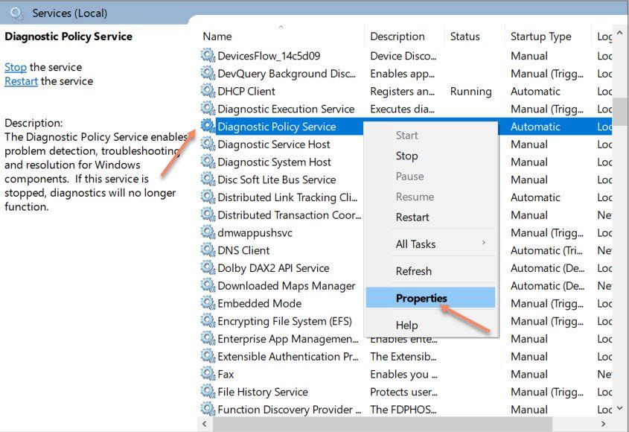Open Properties from the context menu
Viewport: 629px width, 432px height.
click(421, 298)
